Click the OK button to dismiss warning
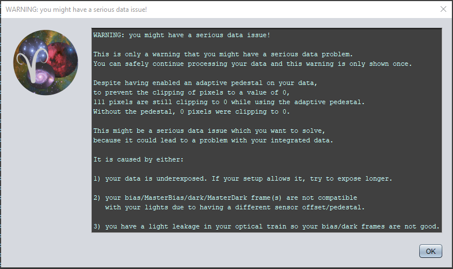Screen dimensions: 453x269 (x=430, y=251)
